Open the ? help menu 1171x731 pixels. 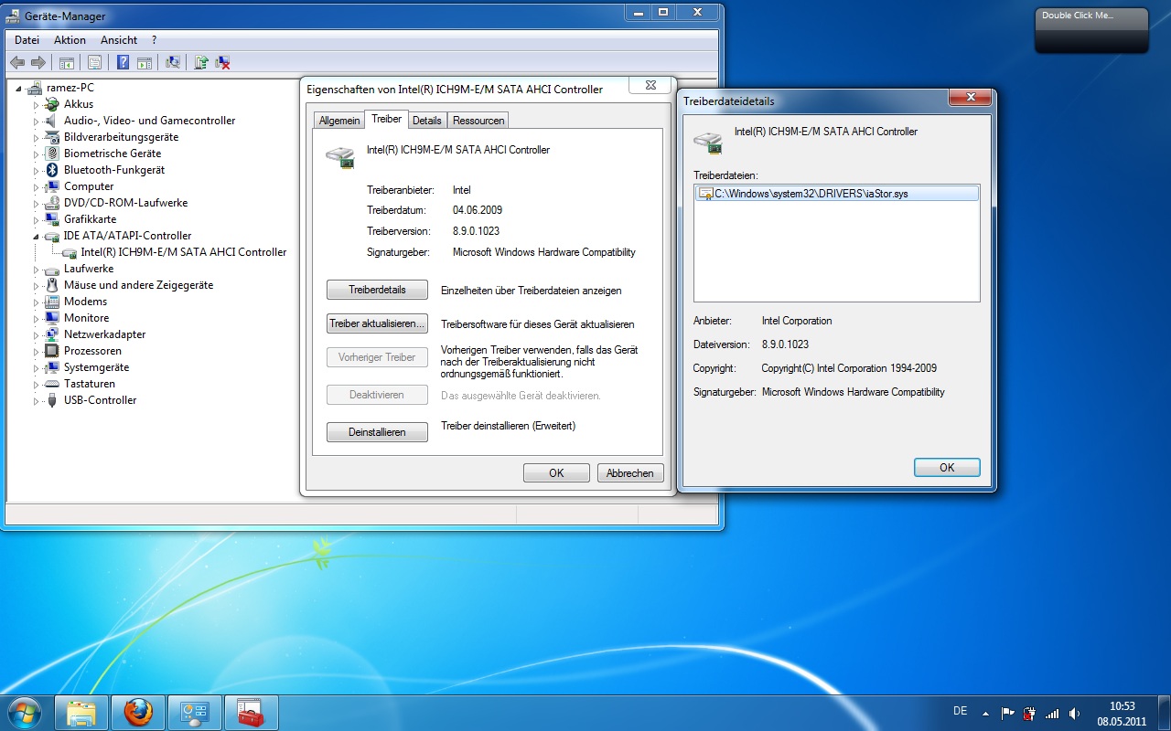click(154, 40)
